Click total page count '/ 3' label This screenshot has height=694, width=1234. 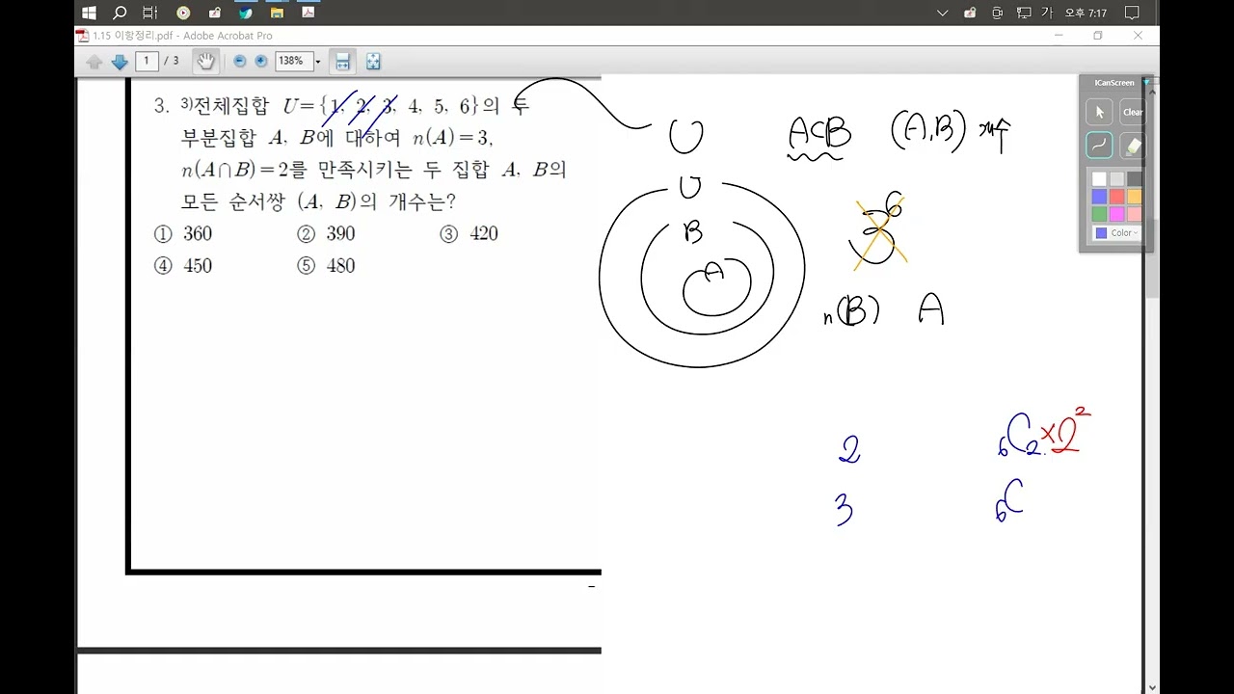coord(172,61)
